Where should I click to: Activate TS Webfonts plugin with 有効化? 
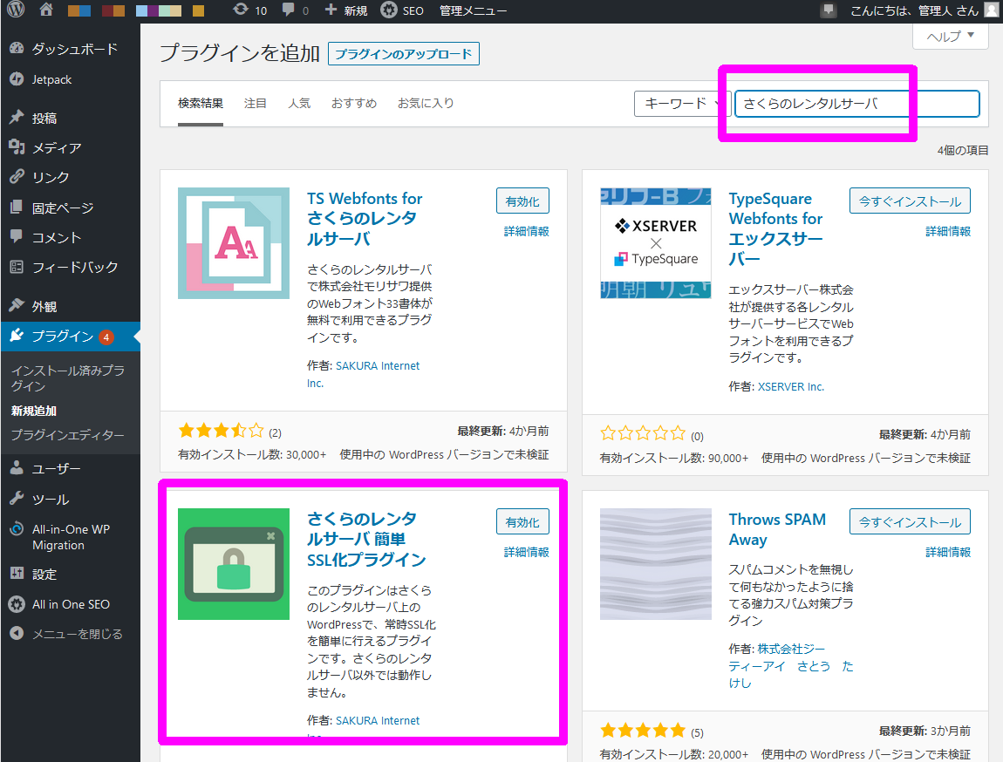tap(522, 201)
